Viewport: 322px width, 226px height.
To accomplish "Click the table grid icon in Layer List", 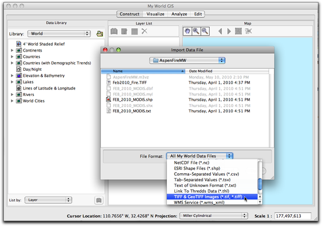I will [x=134, y=31].
